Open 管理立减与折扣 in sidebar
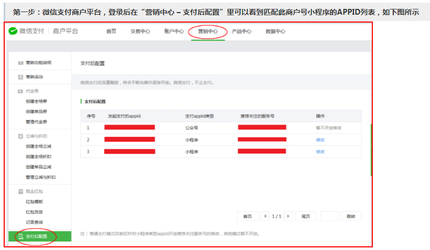The height and width of the screenshot is (250, 430). click(x=40, y=177)
